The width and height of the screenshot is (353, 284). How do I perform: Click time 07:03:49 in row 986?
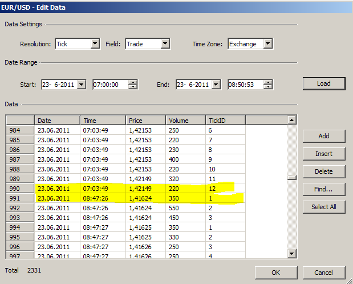[103, 150]
